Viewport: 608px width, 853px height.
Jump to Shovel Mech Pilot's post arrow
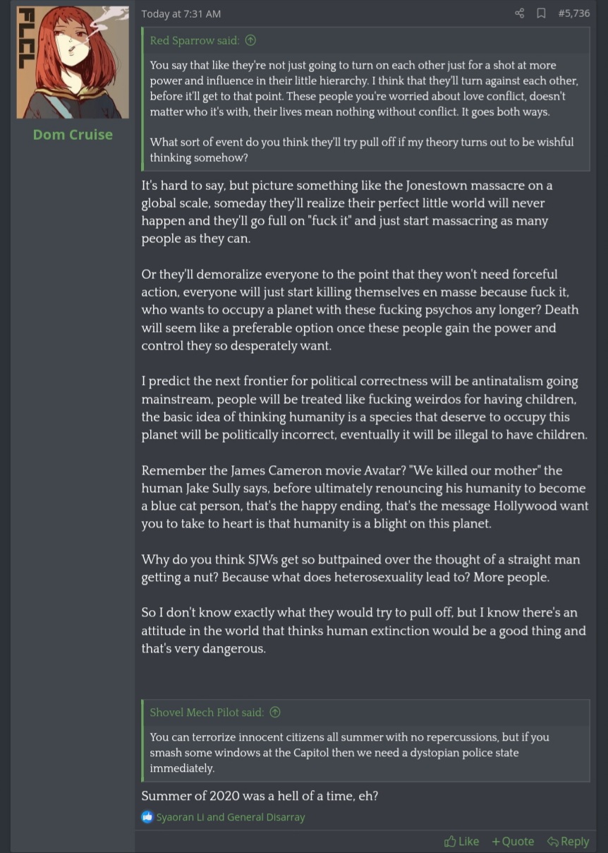tap(275, 712)
